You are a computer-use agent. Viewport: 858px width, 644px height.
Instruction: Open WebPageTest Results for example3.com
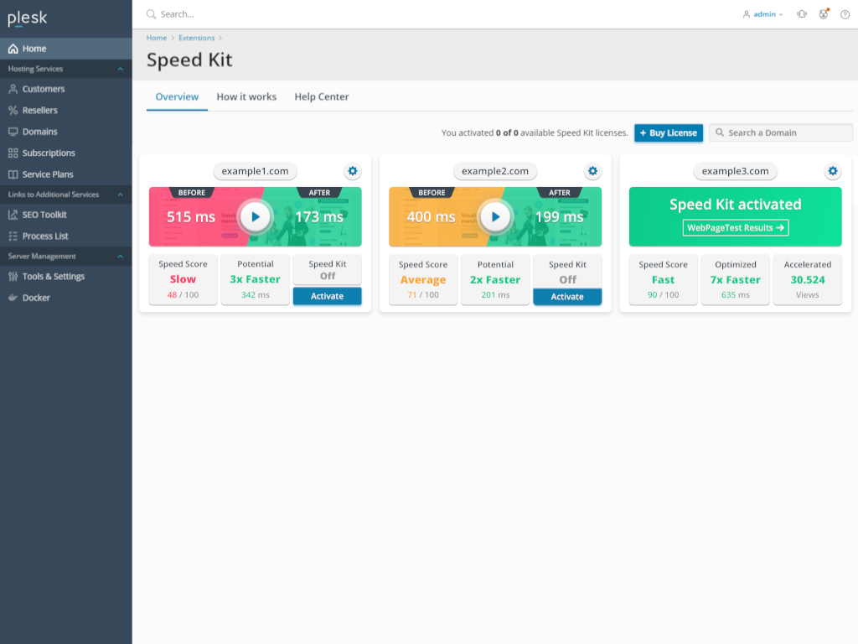pyautogui.click(x=736, y=227)
